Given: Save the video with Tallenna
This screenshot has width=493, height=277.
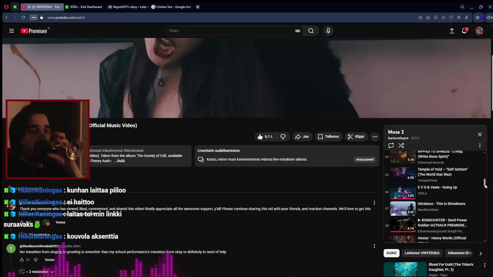Looking at the screenshot, I should (x=328, y=137).
